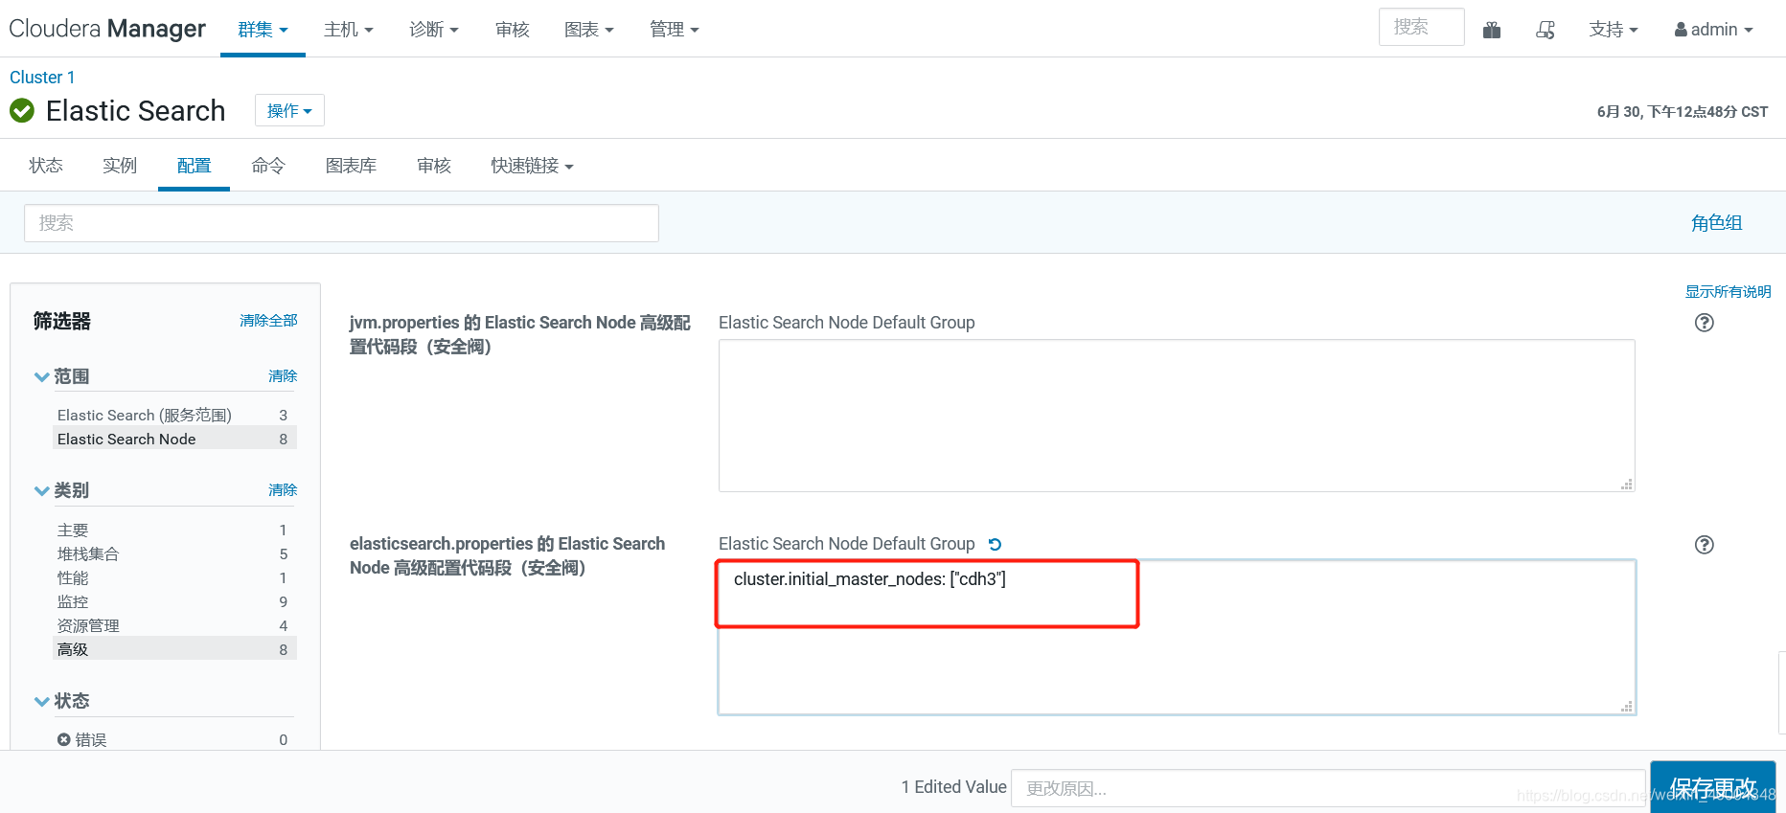Open the 角色组 link

click(x=1717, y=223)
